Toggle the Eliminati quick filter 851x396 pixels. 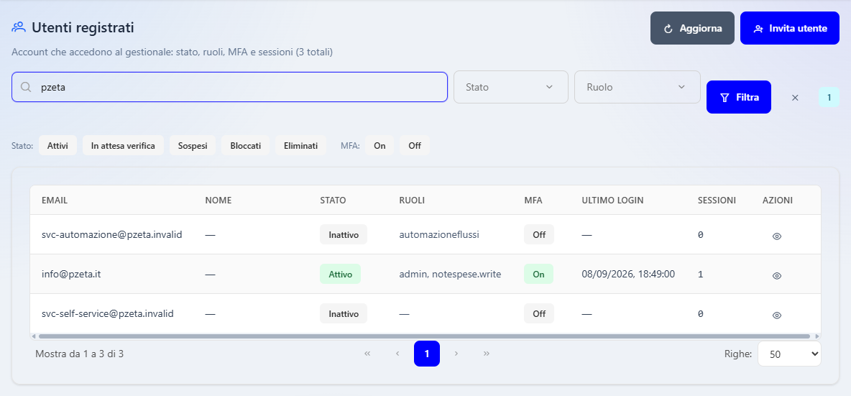(300, 145)
